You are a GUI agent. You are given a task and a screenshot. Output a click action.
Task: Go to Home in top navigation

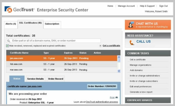point(110,6)
